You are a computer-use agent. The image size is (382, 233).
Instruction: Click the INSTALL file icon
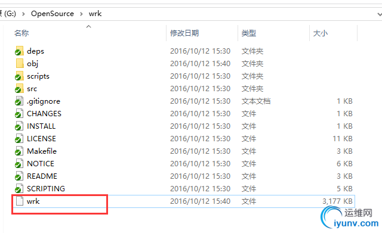(19, 126)
